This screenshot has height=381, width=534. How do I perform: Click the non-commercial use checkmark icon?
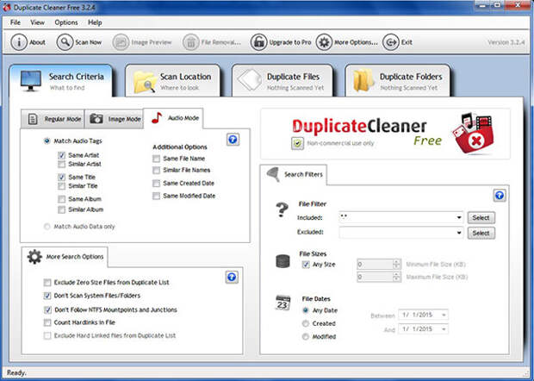click(x=298, y=143)
